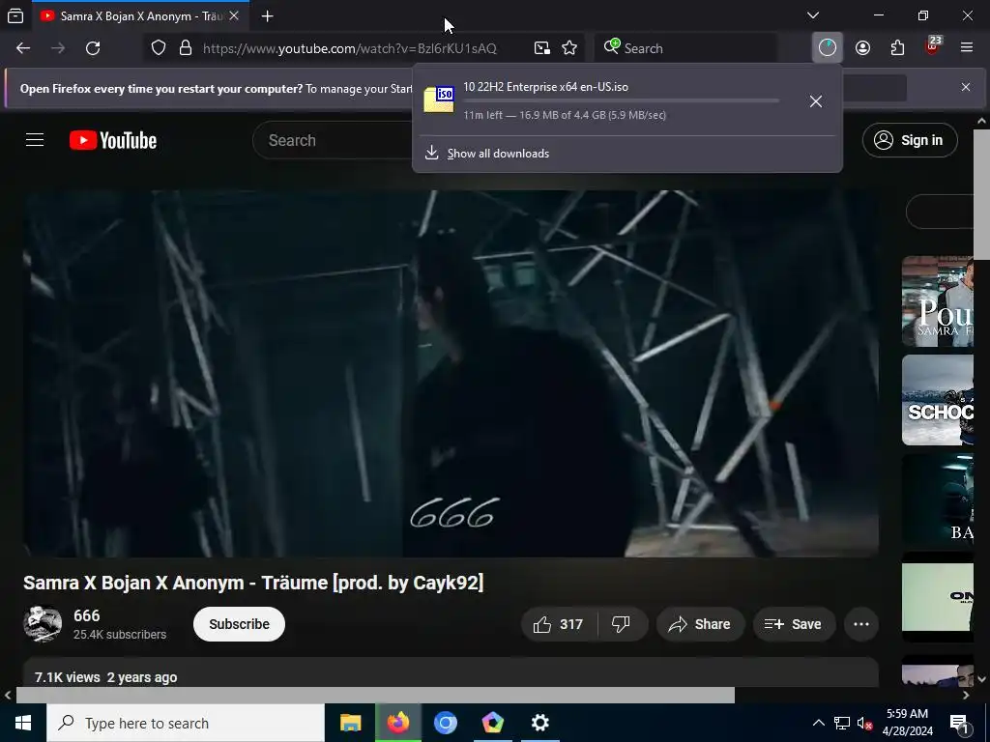Image resolution: width=990 pixels, height=742 pixels.
Task: Open notification center icon
Action: 960,723
